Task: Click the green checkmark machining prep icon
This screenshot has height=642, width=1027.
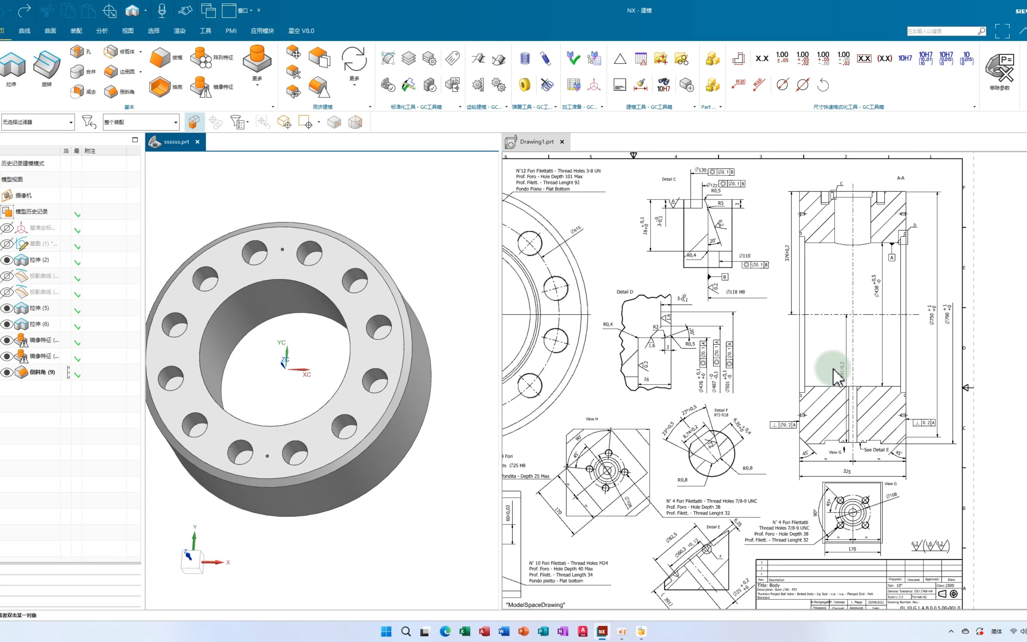Action: (573, 58)
